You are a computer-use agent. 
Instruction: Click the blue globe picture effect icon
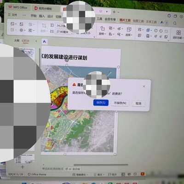pos(148,30)
